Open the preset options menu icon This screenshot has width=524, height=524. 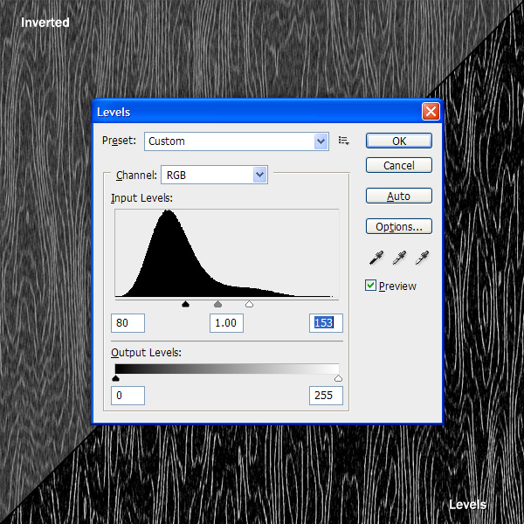(343, 141)
